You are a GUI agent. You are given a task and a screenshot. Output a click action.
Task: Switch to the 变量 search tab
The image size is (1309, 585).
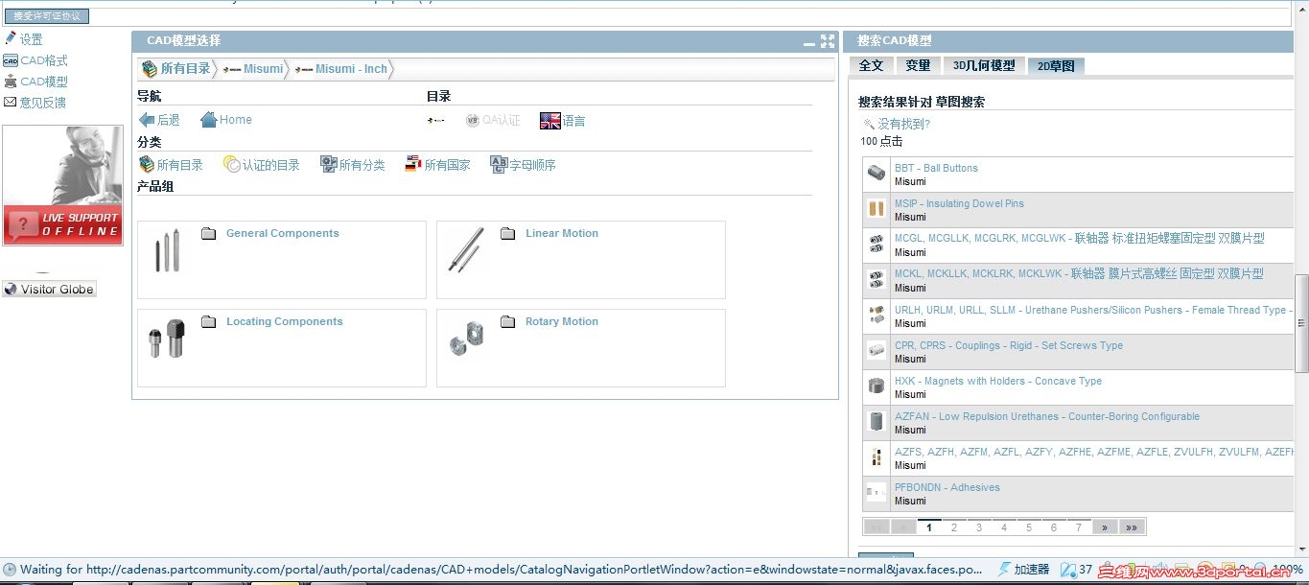919,65
